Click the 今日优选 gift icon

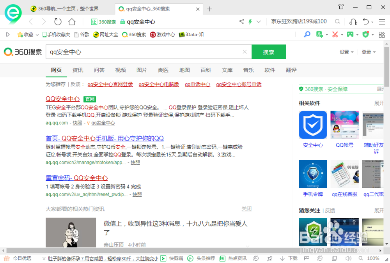[x=7, y=258]
